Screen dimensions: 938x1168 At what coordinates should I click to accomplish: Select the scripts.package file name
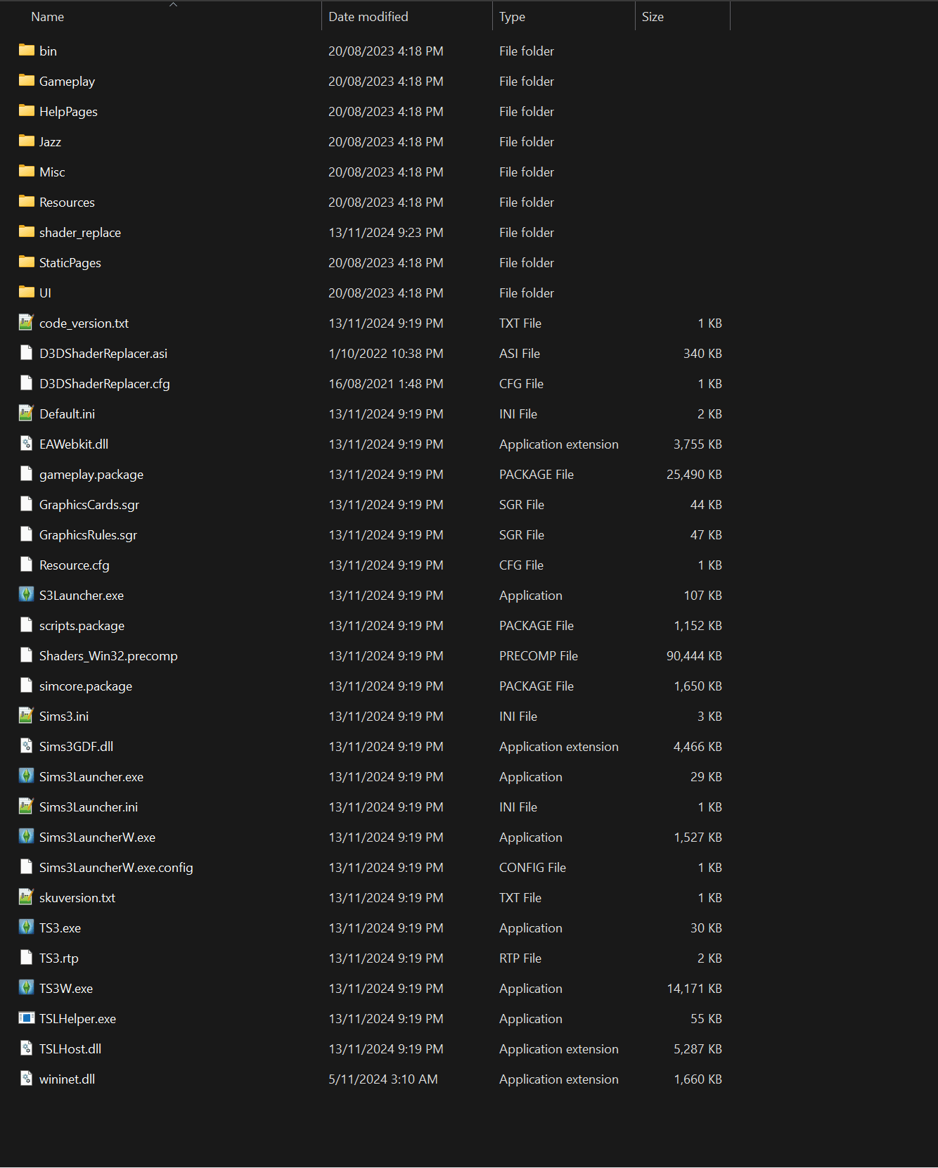[x=82, y=626]
